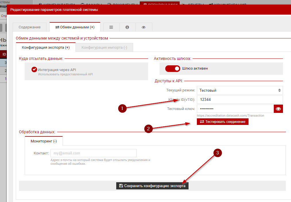Screen dimensions: 291x202
Task: Click the exchange arrows icon on the Обмен данными tab
Action: (x=57, y=27)
